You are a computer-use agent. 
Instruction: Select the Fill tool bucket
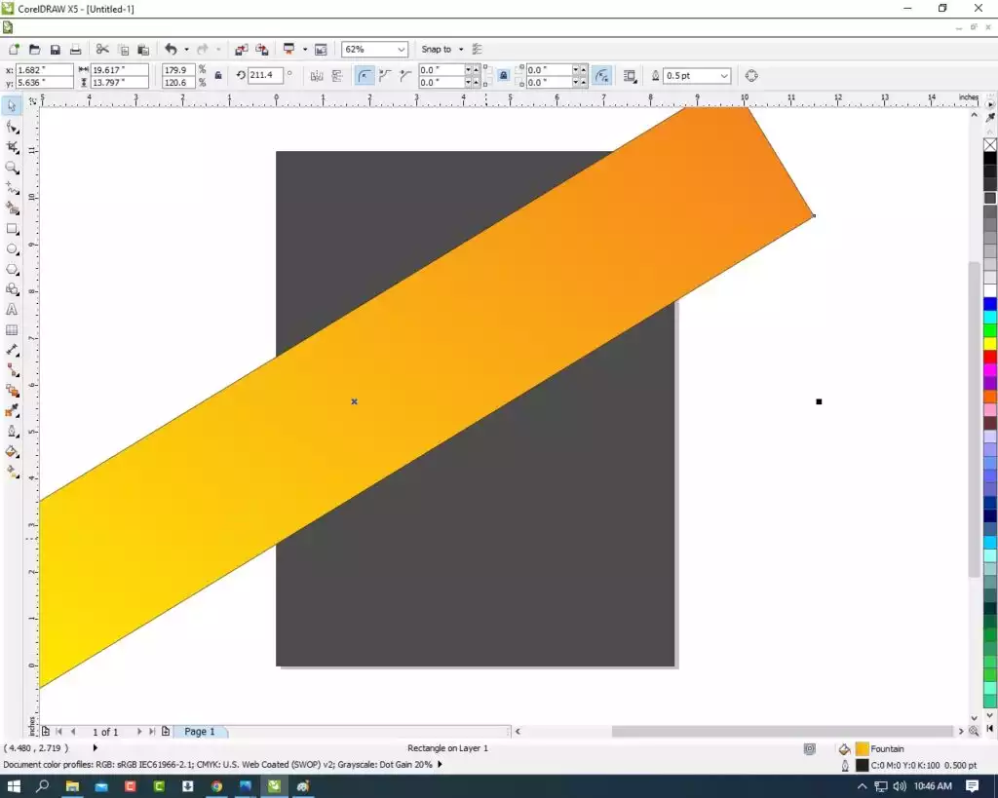click(12, 452)
